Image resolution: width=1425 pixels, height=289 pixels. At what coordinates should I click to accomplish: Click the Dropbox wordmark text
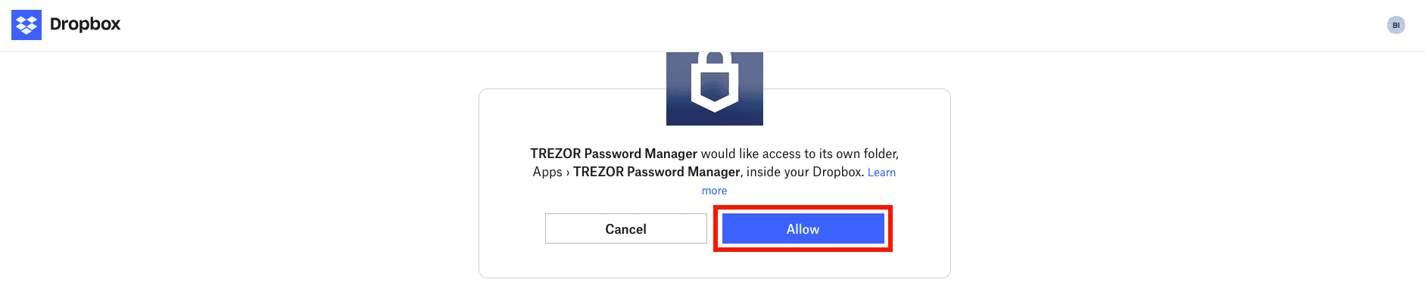tap(85, 24)
